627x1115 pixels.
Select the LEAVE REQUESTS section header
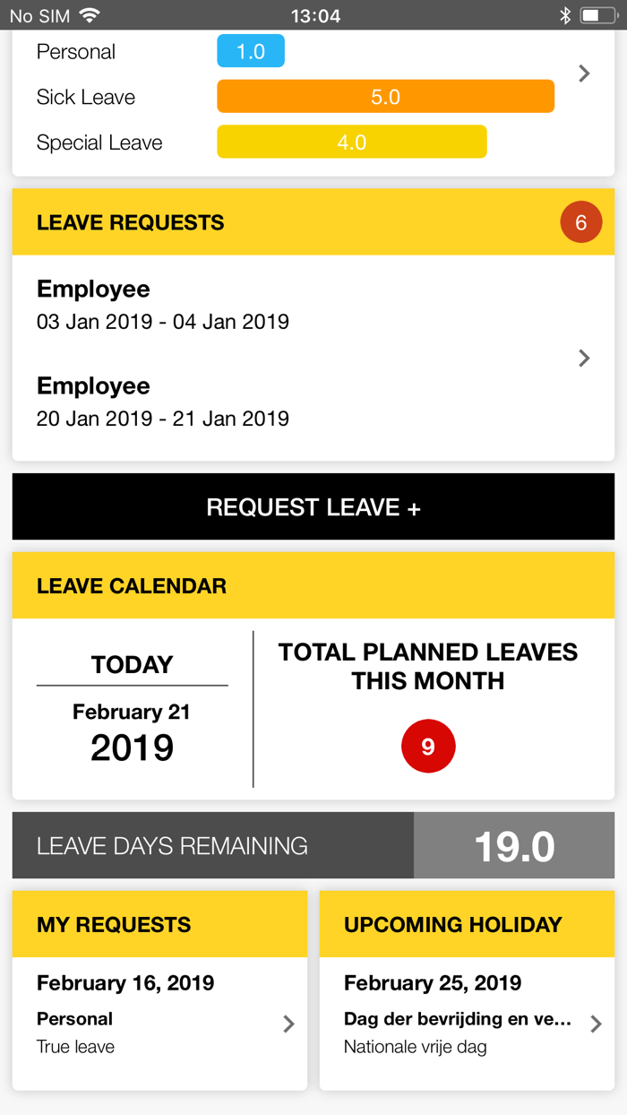coord(130,221)
